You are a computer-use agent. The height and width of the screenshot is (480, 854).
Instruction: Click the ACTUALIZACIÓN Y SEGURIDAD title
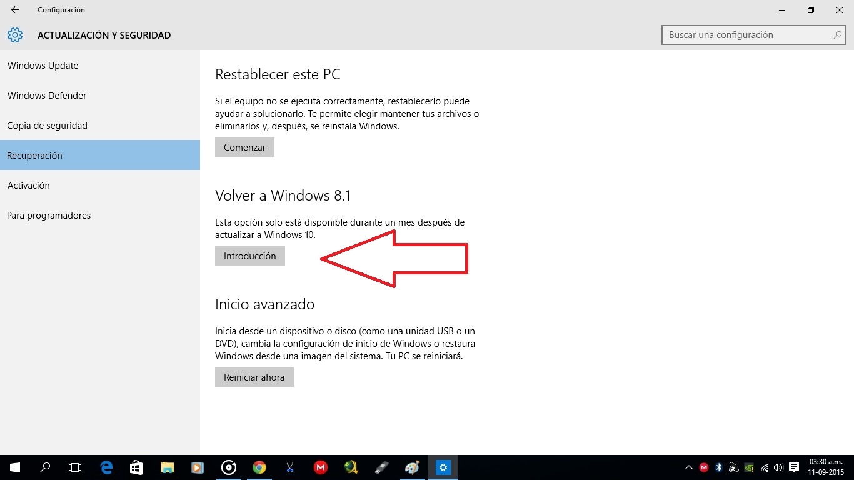(x=104, y=36)
